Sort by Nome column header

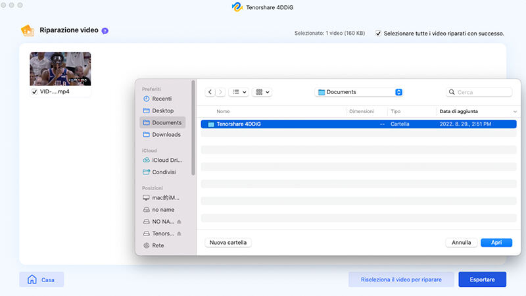coord(223,111)
